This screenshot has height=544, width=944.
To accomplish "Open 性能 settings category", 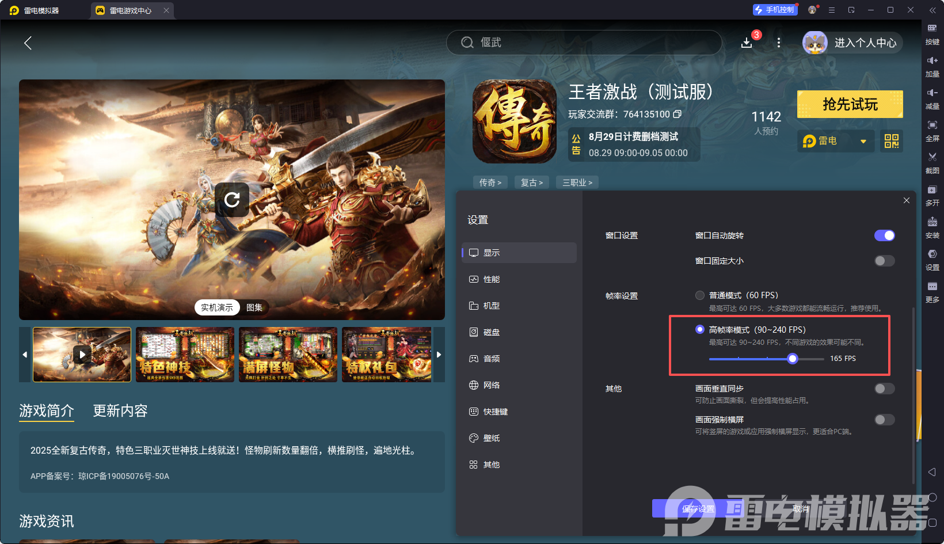I will tap(519, 279).
